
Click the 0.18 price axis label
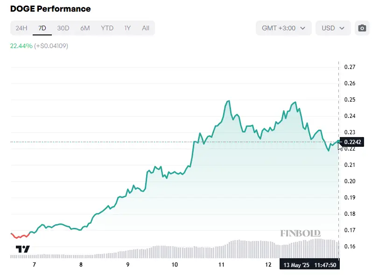click(350, 214)
